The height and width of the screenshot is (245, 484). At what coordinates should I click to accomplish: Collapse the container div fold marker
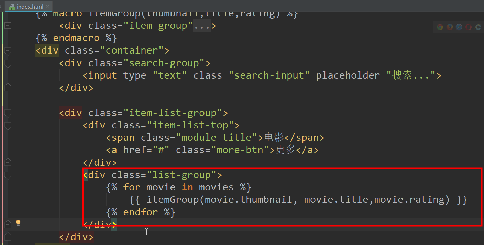coord(8,51)
